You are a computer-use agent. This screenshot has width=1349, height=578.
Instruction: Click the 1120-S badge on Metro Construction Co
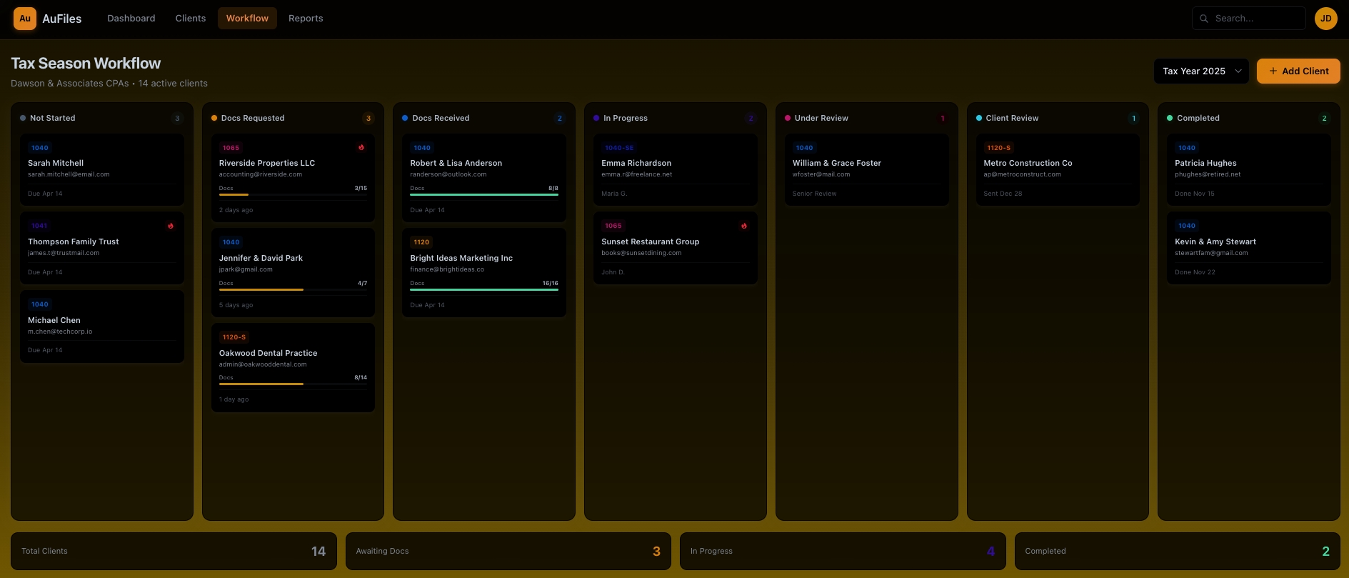tap(999, 148)
